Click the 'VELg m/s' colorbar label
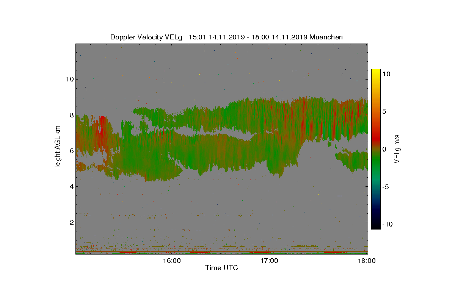 pyautogui.click(x=397, y=149)
